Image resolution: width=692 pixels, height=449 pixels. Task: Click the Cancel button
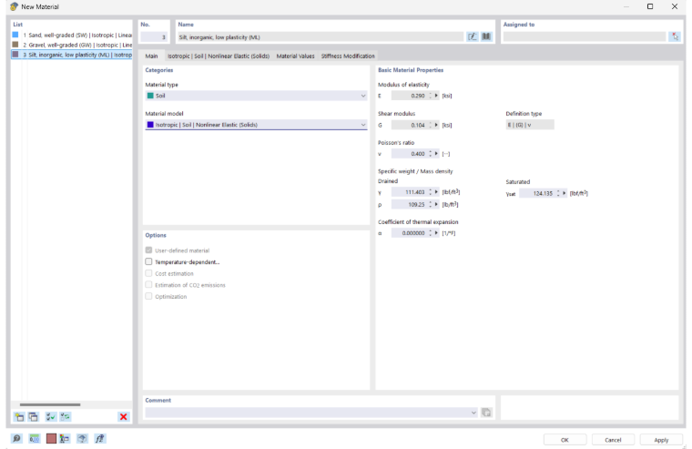point(613,440)
